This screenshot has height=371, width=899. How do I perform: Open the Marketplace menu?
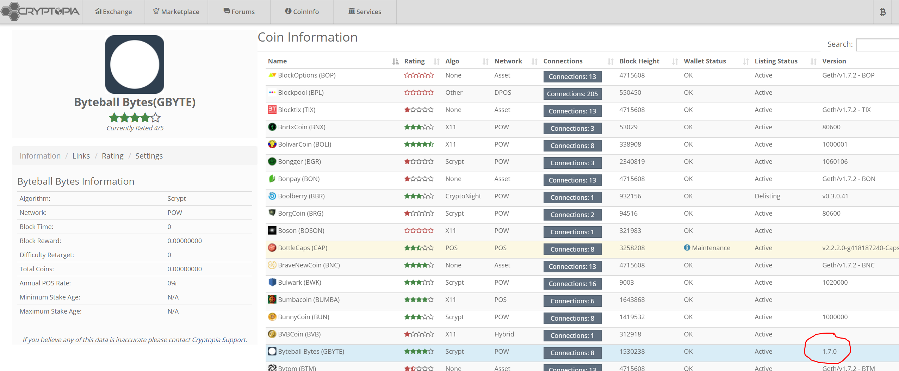[176, 12]
